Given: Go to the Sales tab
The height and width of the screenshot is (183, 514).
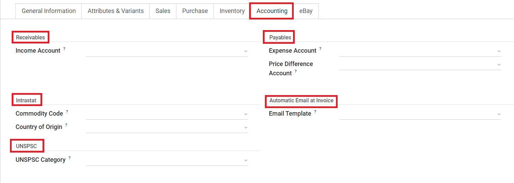Looking at the screenshot, I should click(x=163, y=11).
